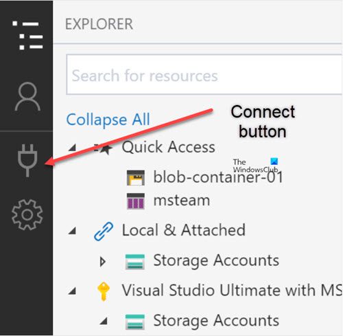Viewport: 343px width, 336px height.
Task: Click the blob-container-01 container icon
Action: 136,178
